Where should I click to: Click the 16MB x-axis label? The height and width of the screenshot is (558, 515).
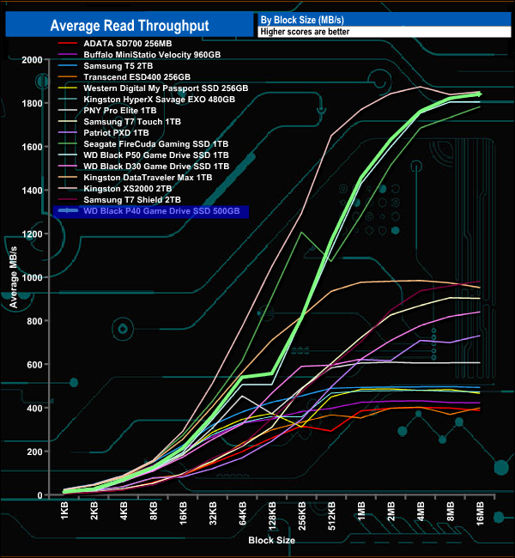pyautogui.click(x=480, y=513)
